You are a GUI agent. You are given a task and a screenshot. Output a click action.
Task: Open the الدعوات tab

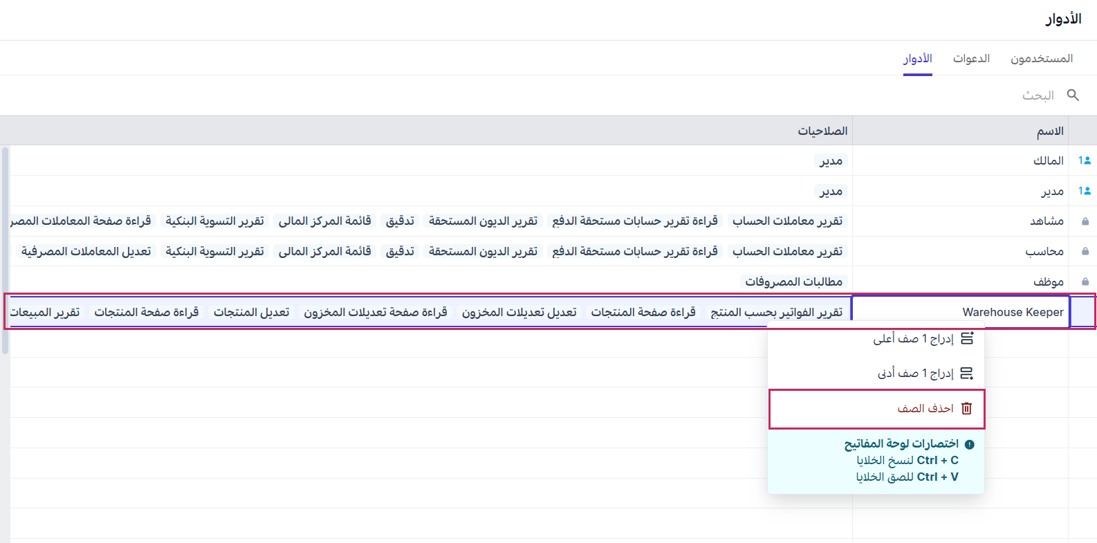971,59
